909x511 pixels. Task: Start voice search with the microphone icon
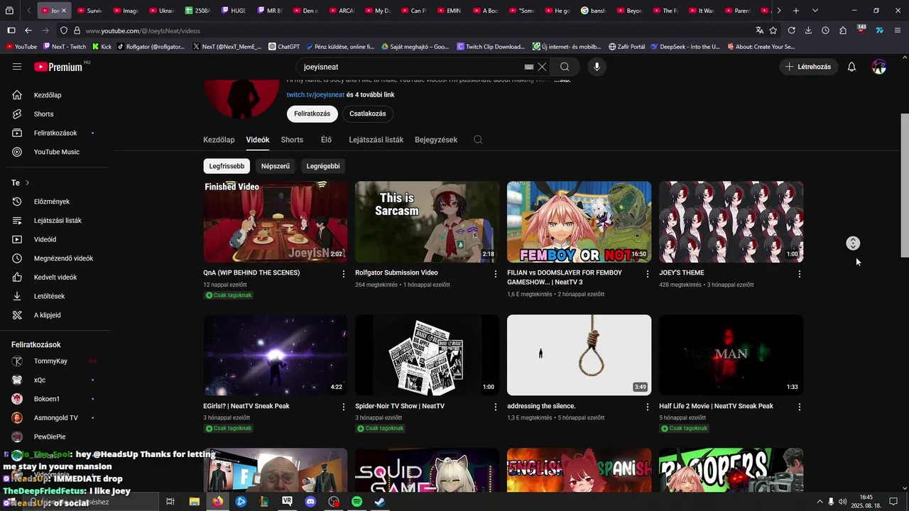tap(597, 67)
